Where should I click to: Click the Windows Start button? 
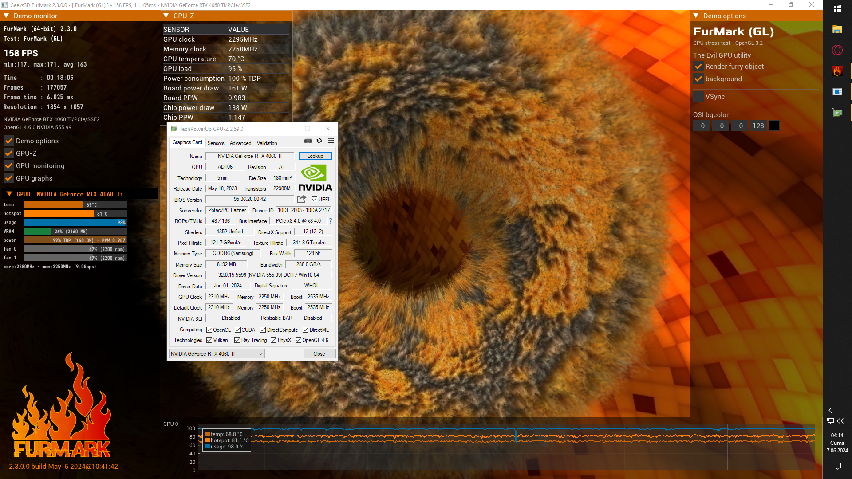tap(837, 9)
